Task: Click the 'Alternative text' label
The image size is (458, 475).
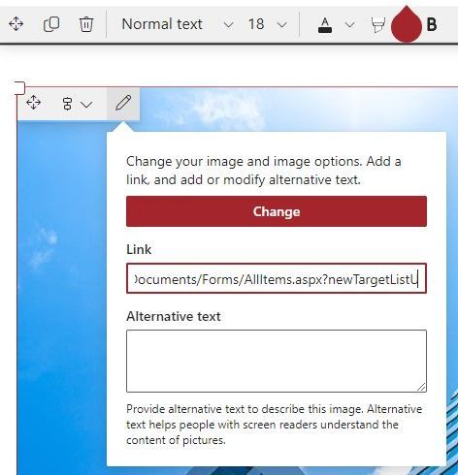Action: click(x=174, y=316)
